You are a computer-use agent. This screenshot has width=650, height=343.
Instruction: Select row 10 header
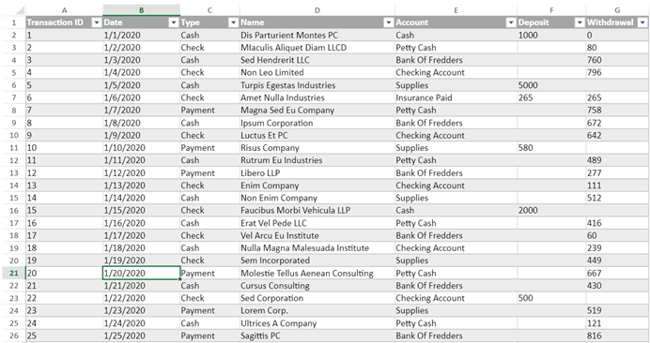(x=14, y=135)
